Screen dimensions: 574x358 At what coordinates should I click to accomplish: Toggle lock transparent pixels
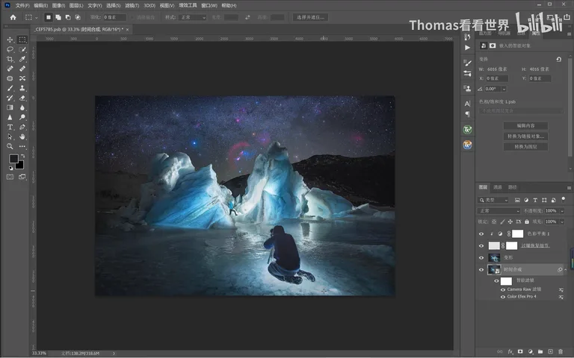[x=494, y=222]
